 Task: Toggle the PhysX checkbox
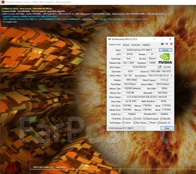point(149,123)
